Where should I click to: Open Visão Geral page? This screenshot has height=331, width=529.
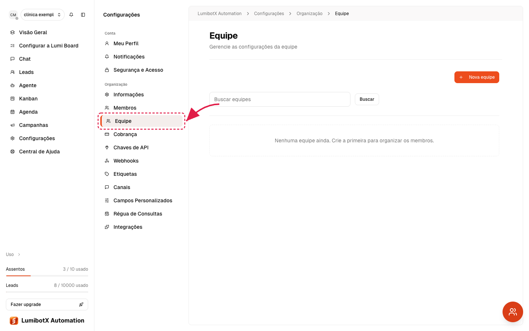coord(47,32)
